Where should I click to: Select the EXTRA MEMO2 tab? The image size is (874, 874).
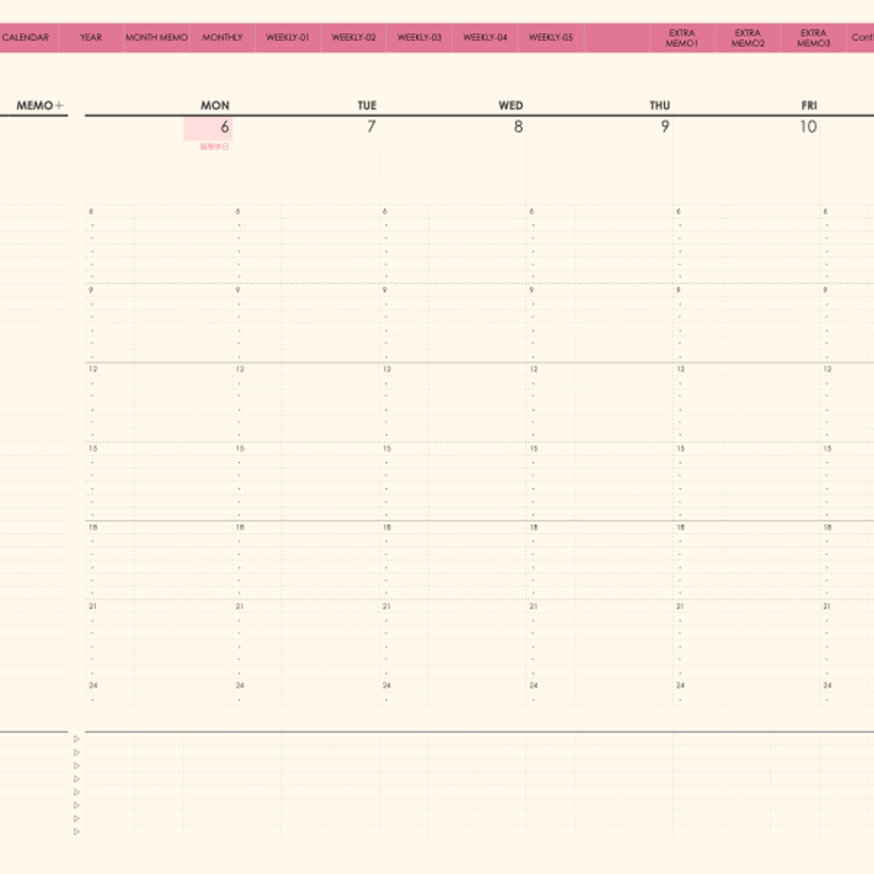pyautogui.click(x=748, y=37)
